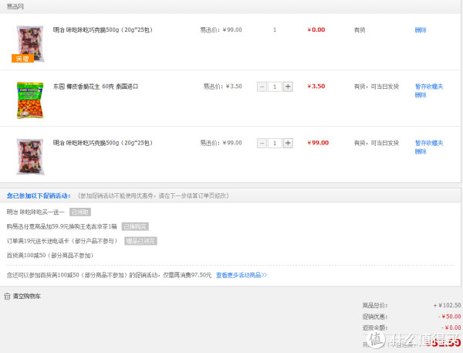Image resolution: width=463 pixels, height=353 pixels.
Task: Open ¥99.00 明治 巧克脆 product title
Action: (x=103, y=143)
